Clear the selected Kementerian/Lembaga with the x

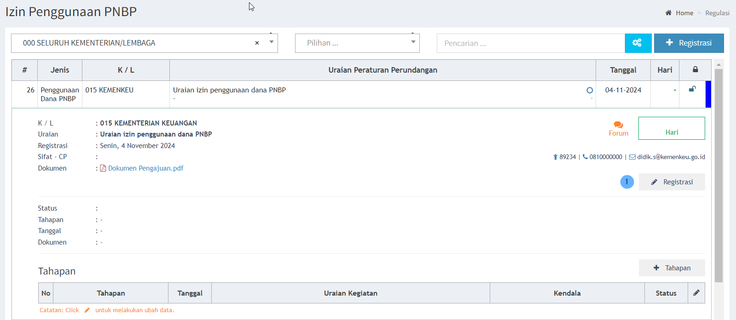coord(257,43)
